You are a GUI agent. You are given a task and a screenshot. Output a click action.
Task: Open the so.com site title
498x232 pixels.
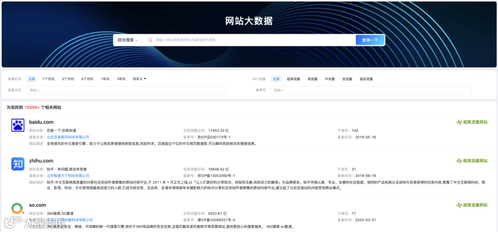[x=37, y=205]
